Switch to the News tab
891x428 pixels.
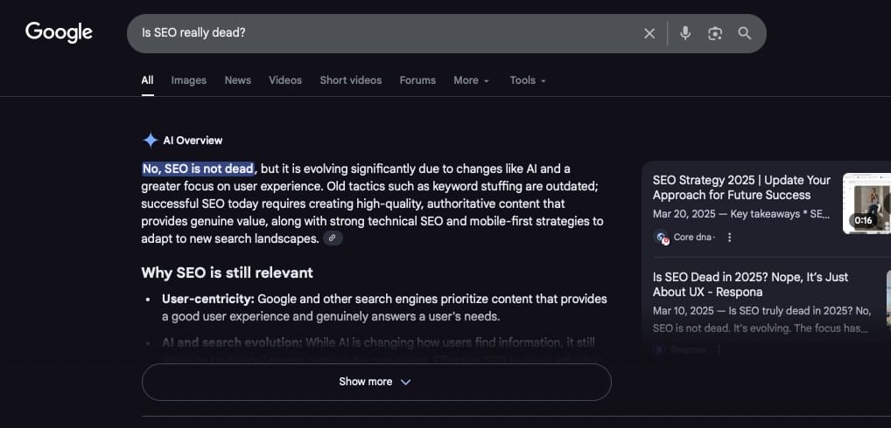point(237,80)
